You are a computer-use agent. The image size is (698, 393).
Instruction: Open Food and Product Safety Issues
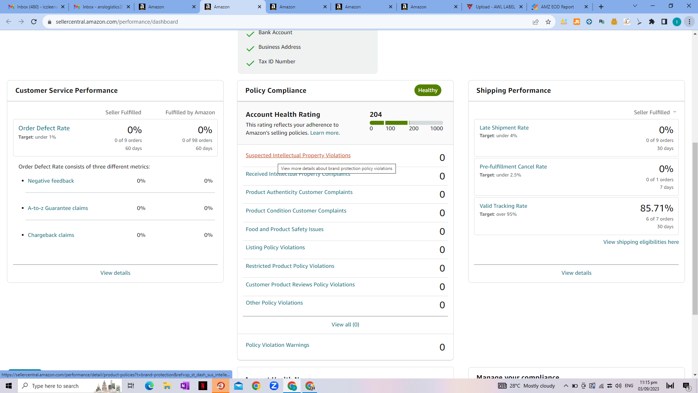coord(285,229)
